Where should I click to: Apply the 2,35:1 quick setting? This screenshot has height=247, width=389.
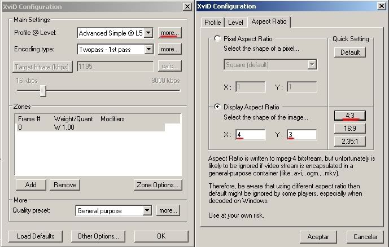[x=350, y=141]
